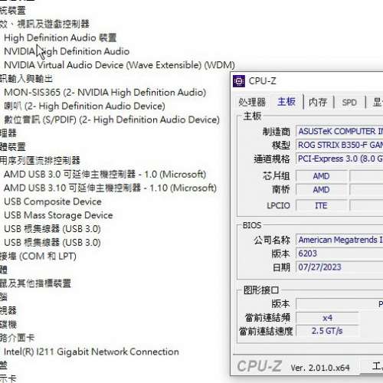
Task: Select USB Mass Storage Device entry
Action: click(x=58, y=215)
